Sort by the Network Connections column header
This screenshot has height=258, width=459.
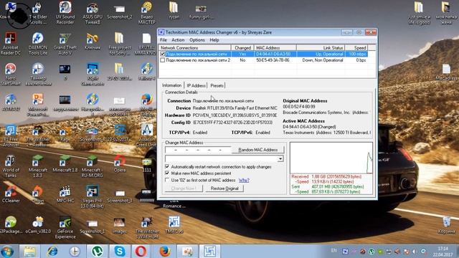click(x=195, y=48)
